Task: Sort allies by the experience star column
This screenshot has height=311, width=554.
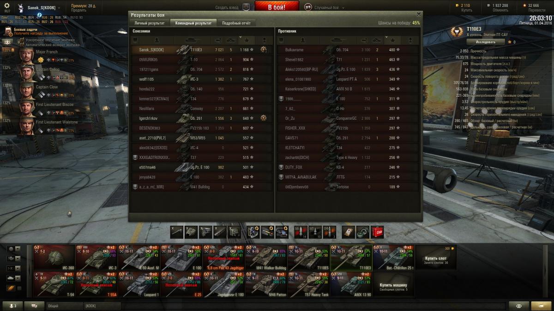Action: click(x=247, y=40)
